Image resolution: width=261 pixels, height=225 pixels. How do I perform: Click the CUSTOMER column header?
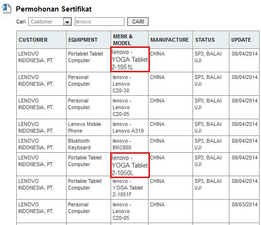point(42,40)
